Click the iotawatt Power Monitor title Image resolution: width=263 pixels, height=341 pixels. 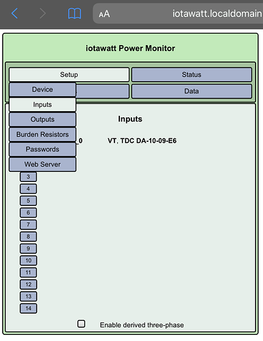click(x=130, y=48)
